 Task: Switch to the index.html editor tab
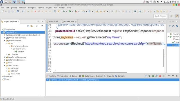pos(53,22)
